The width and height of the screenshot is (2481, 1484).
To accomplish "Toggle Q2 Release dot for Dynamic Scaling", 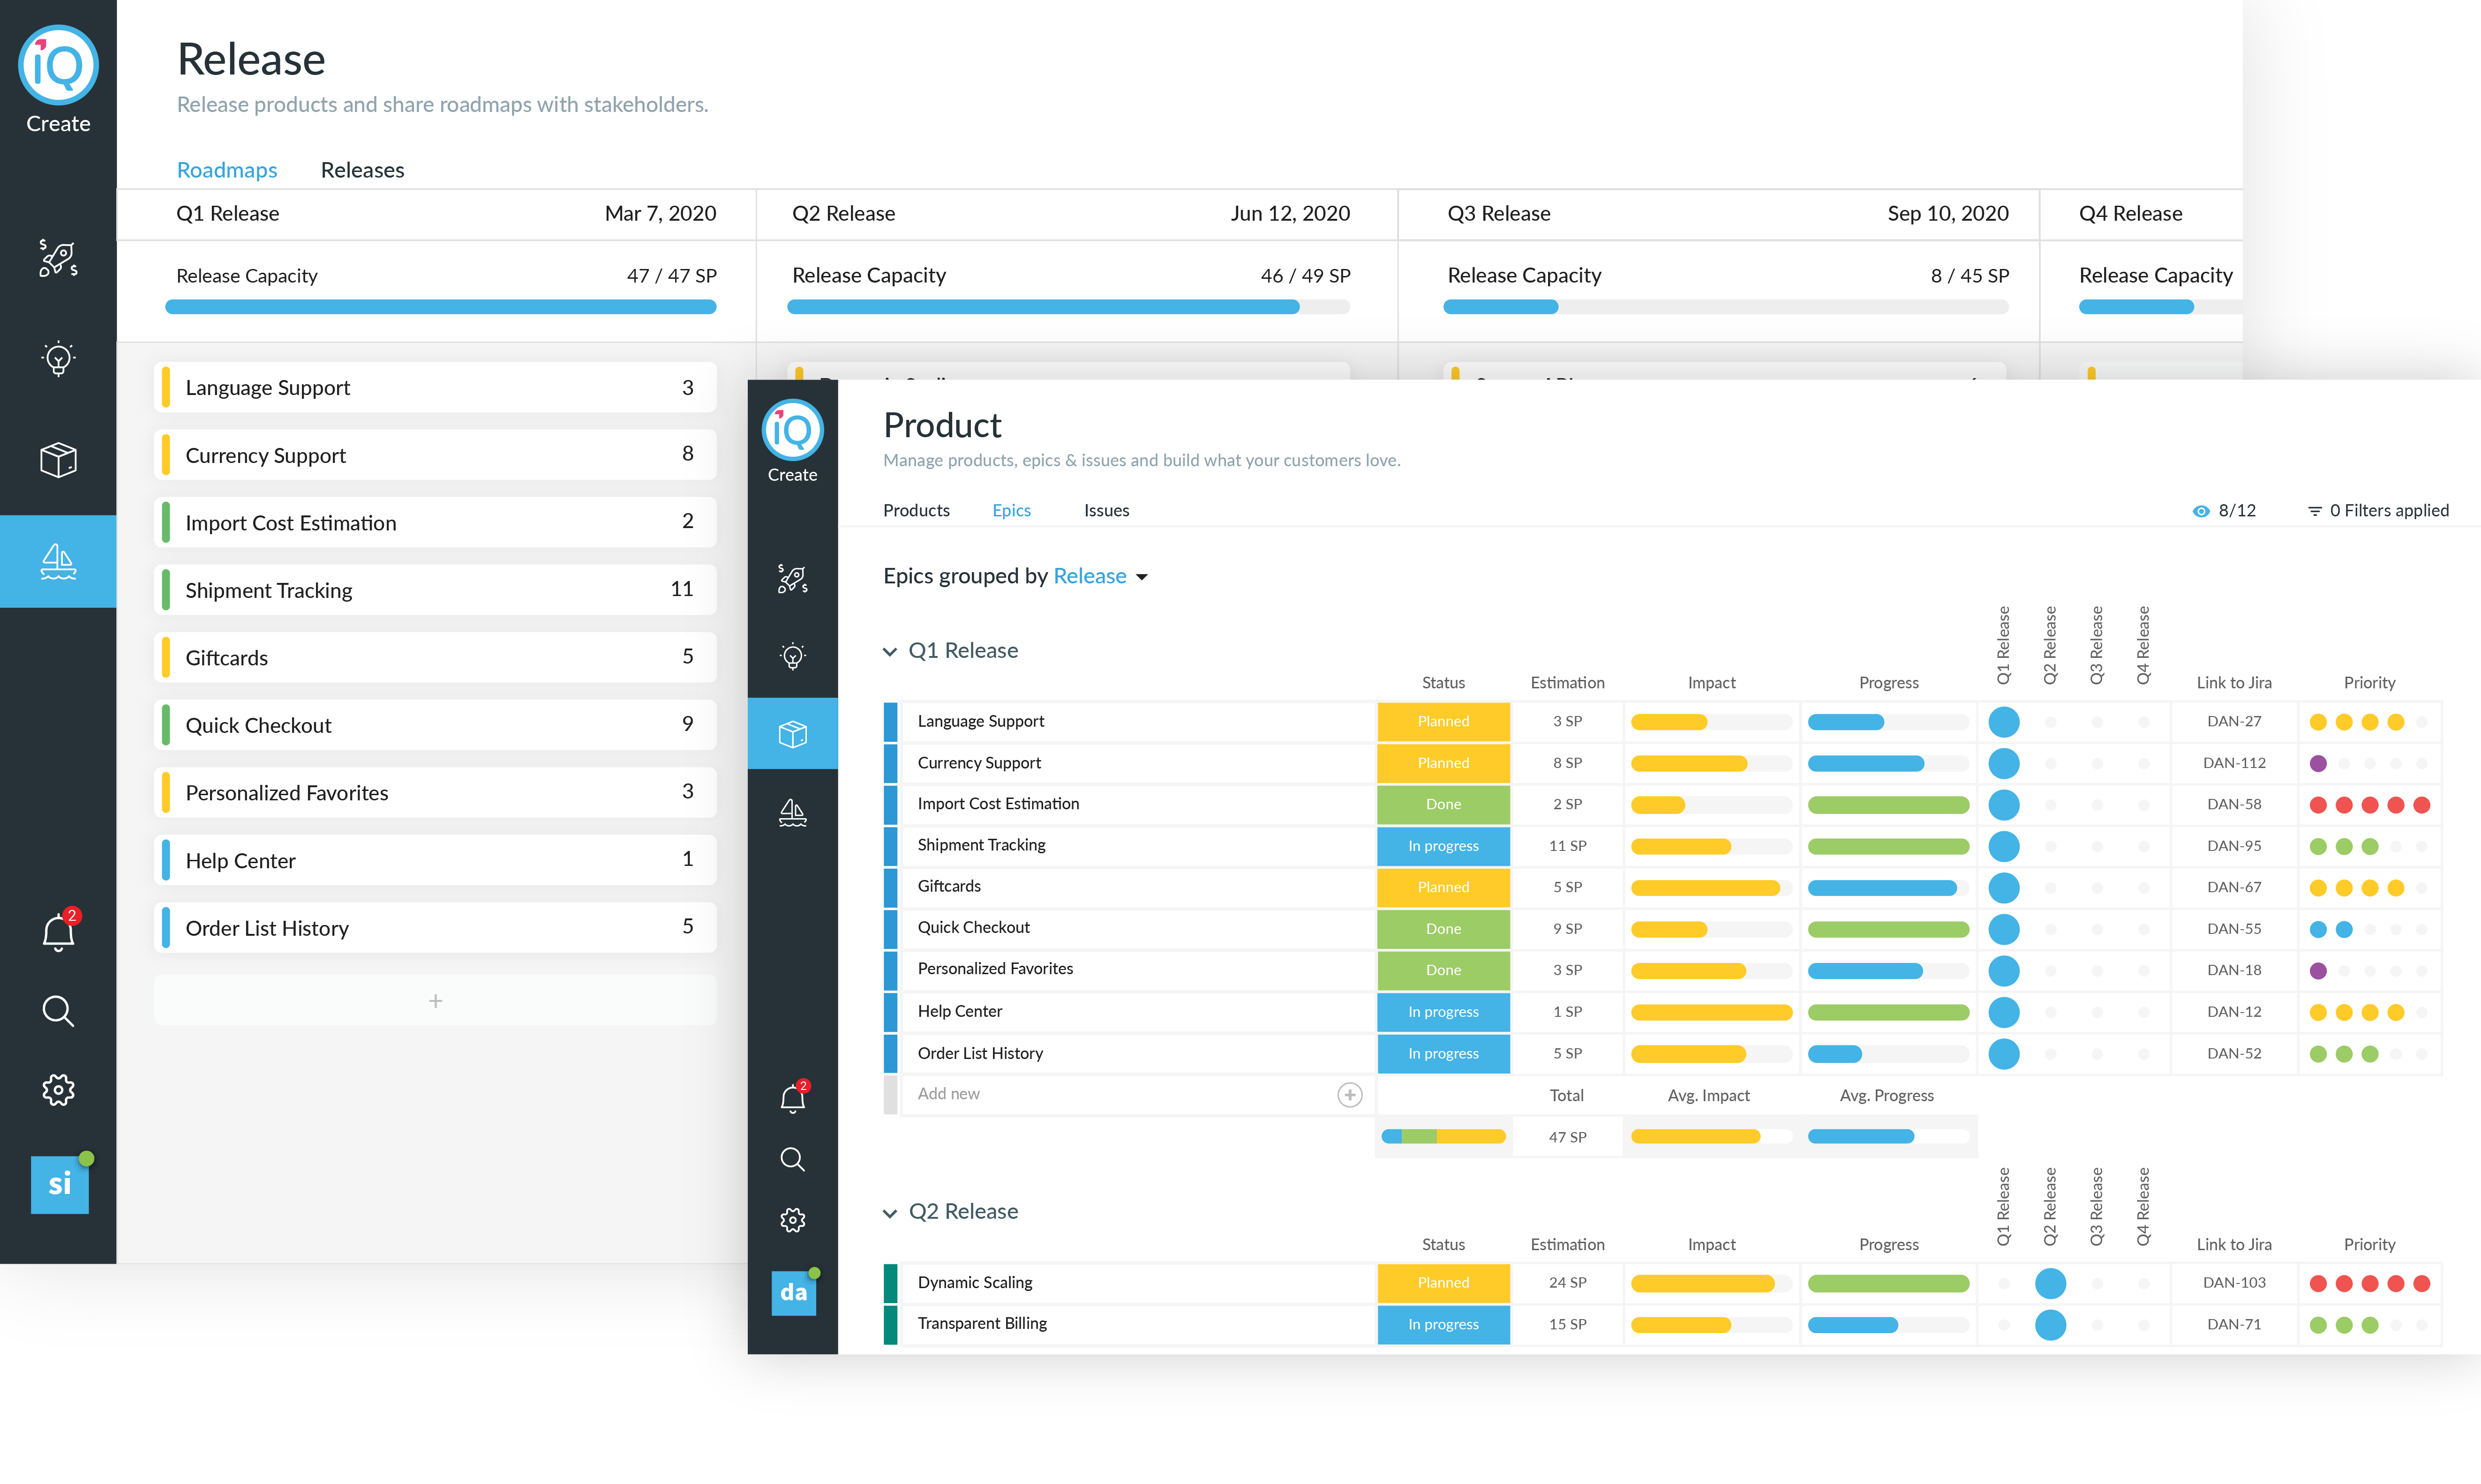I will tap(2051, 1283).
